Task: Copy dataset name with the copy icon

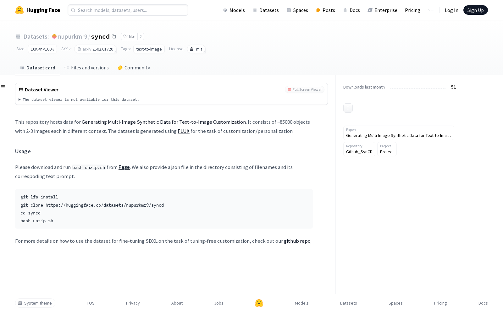Action: pos(114,37)
